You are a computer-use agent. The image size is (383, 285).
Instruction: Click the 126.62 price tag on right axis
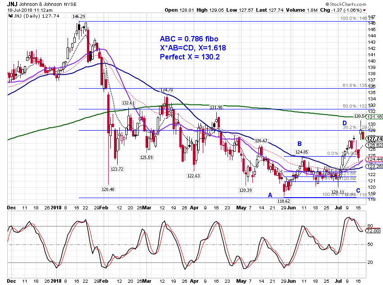pyautogui.click(x=374, y=145)
